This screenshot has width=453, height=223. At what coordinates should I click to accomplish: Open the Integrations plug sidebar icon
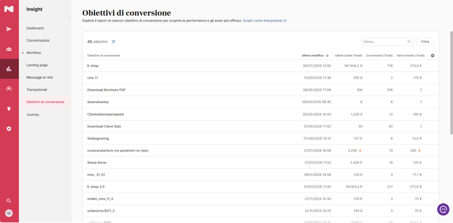pyautogui.click(x=9, y=109)
